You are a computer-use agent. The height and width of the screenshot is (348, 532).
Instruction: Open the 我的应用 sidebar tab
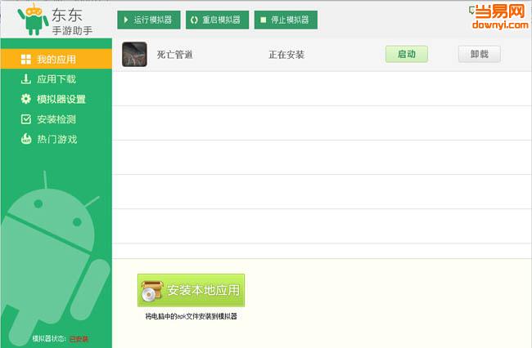pos(56,59)
